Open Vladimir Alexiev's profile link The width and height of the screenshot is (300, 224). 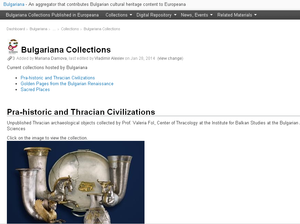109,58
